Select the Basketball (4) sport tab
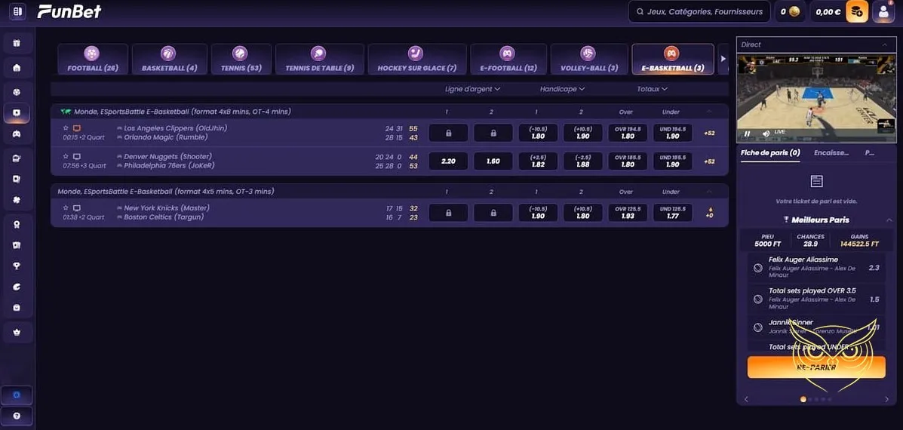 (169, 60)
